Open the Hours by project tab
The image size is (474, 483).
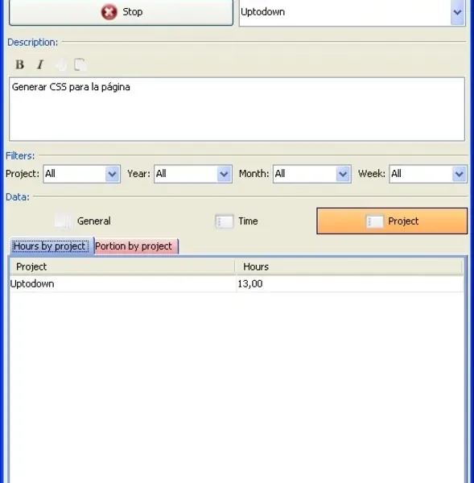click(x=52, y=246)
